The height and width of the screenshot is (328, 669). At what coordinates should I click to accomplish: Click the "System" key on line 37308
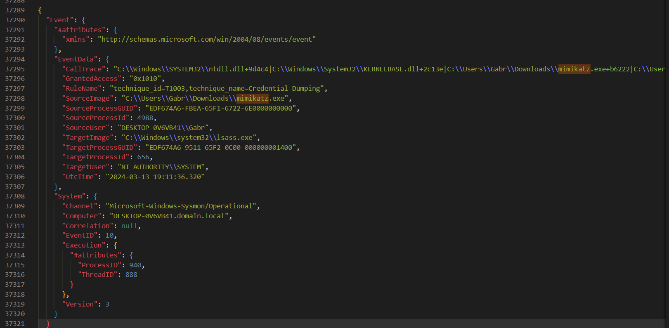coord(70,196)
